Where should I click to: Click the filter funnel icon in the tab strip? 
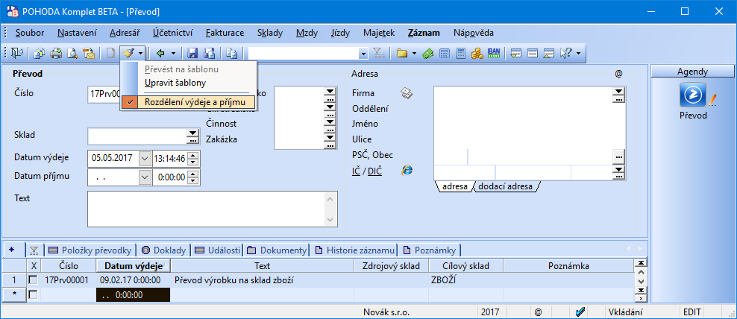tap(34, 250)
